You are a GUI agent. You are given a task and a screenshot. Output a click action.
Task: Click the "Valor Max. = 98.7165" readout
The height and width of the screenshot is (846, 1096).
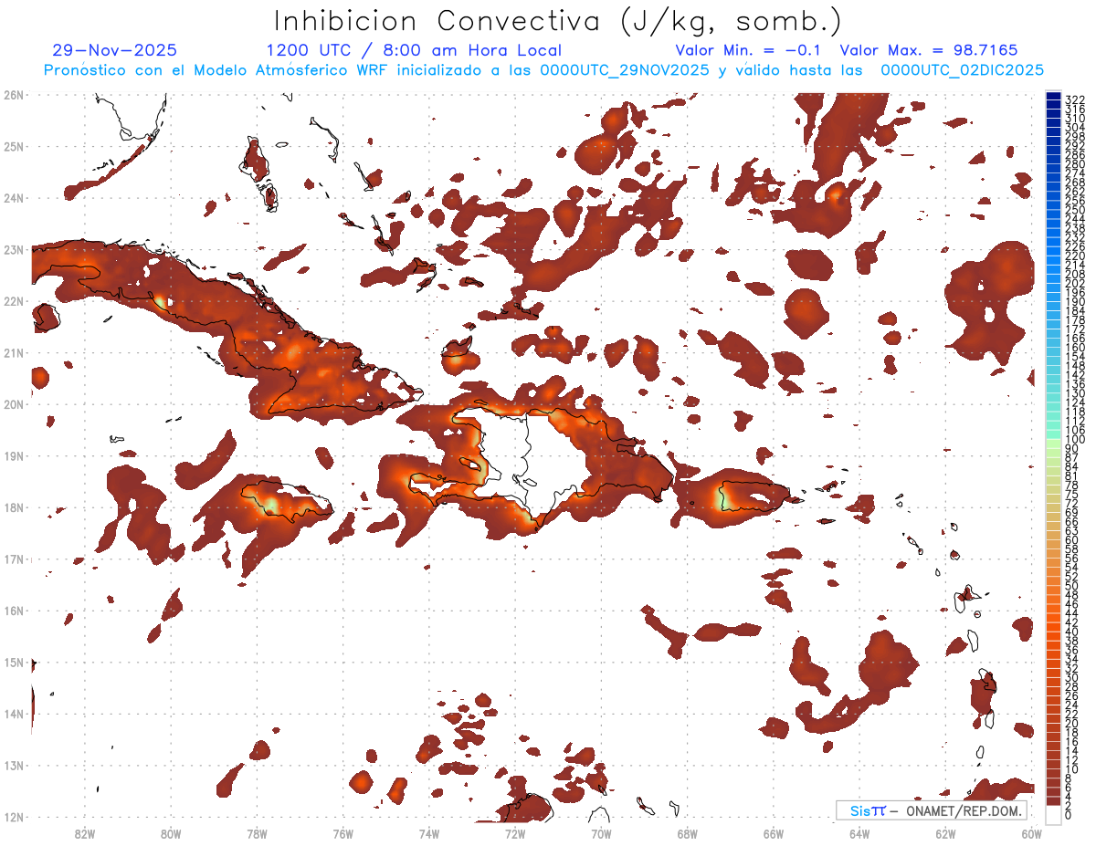click(928, 51)
